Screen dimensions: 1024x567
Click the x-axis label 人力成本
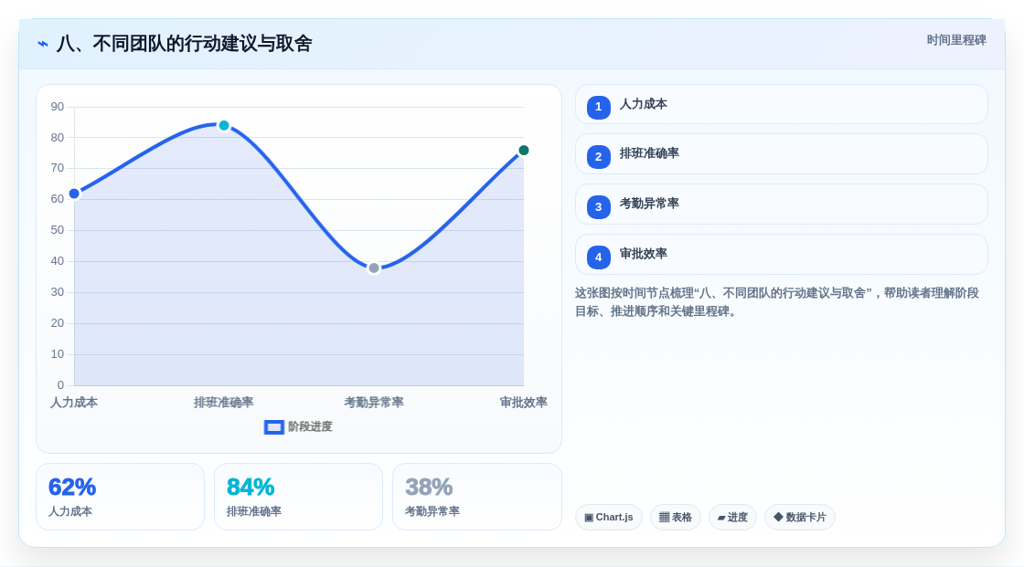pos(74,403)
